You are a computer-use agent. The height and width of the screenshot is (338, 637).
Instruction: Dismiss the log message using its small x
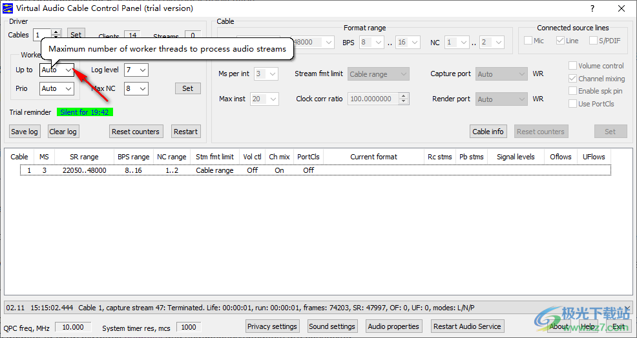tap(627, 308)
